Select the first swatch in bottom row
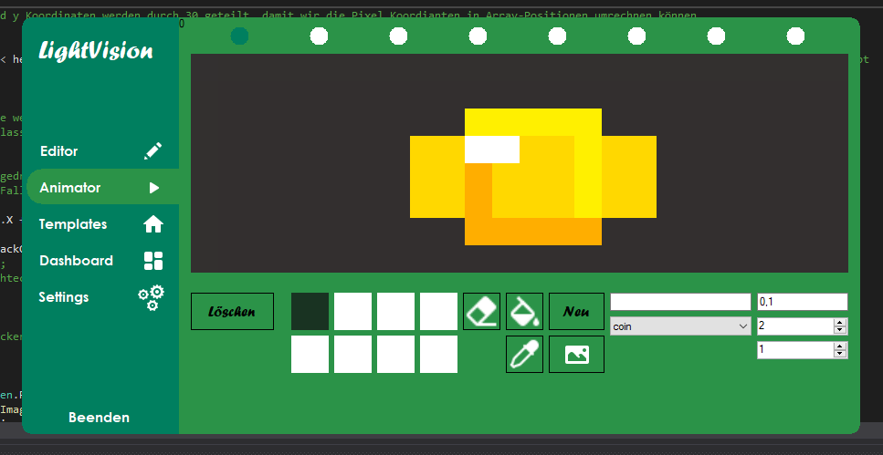This screenshot has width=883, height=455. point(310,355)
